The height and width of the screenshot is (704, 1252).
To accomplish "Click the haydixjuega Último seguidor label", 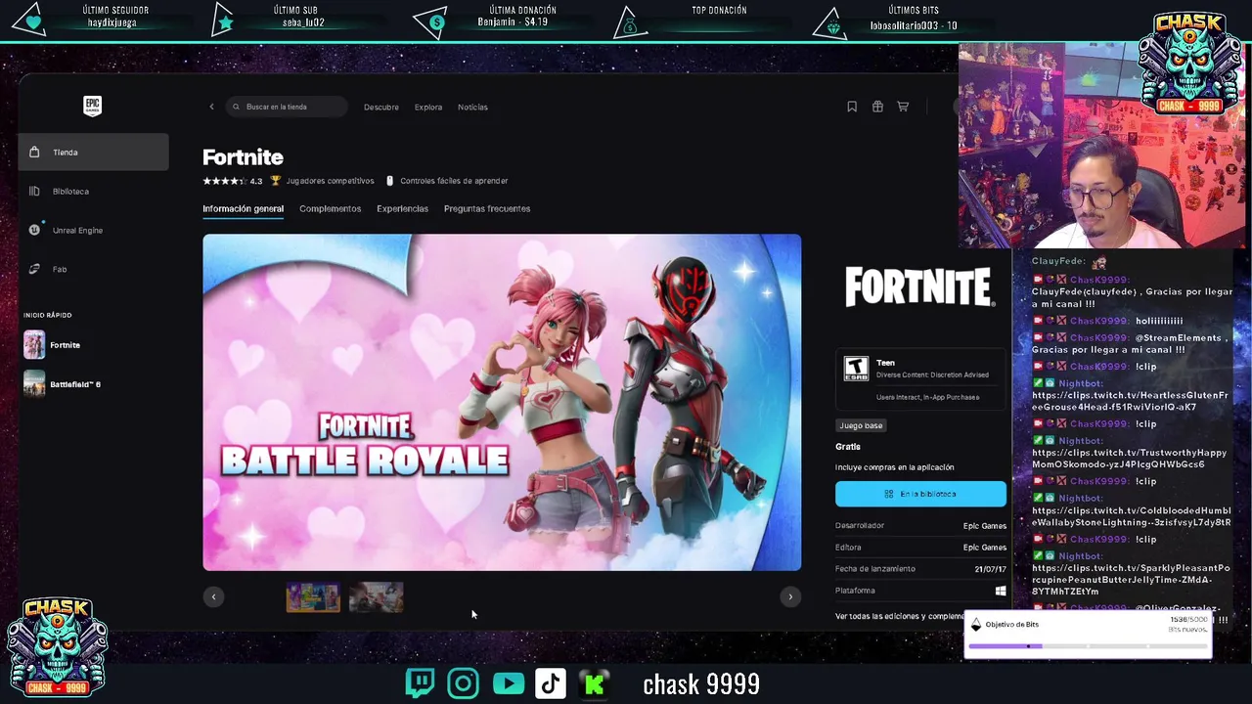I will pyautogui.click(x=113, y=22).
